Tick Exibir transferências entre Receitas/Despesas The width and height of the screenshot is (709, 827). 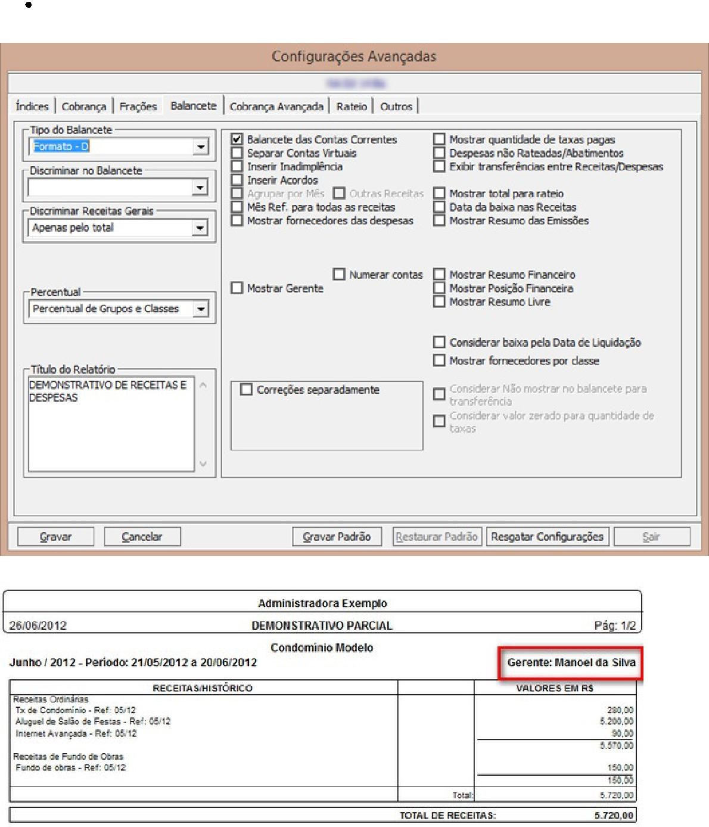[439, 166]
